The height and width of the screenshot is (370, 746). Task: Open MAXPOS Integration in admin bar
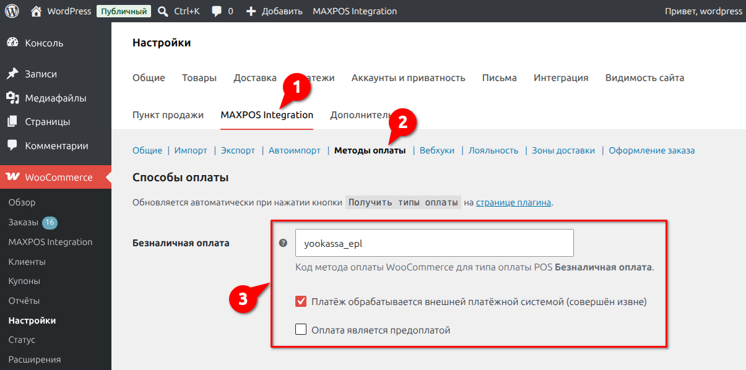[355, 11]
